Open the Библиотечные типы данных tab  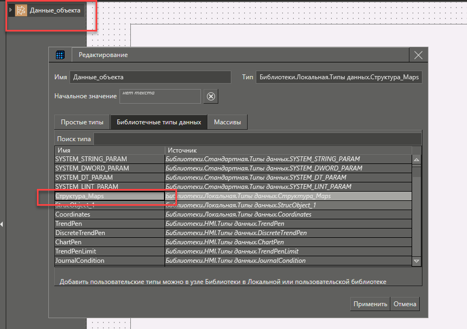pyautogui.click(x=159, y=122)
